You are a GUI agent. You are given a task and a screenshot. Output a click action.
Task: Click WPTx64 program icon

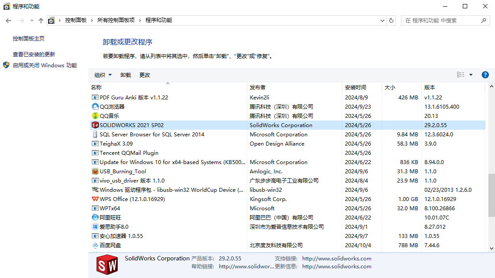[x=95, y=208]
